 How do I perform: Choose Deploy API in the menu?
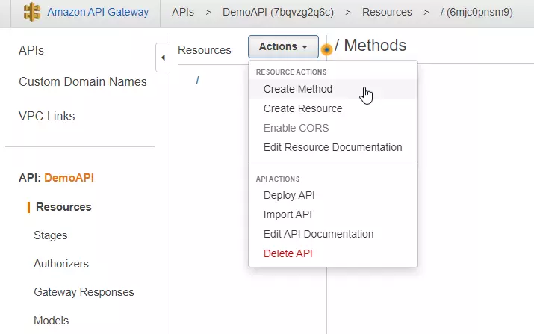[333, 195]
